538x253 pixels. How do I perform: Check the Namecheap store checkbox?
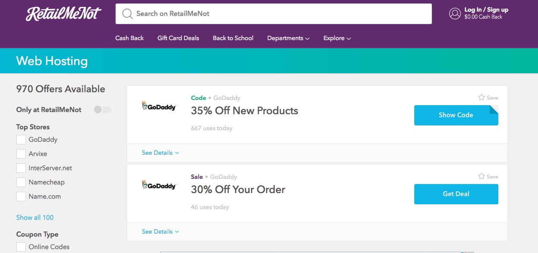pos(21,182)
